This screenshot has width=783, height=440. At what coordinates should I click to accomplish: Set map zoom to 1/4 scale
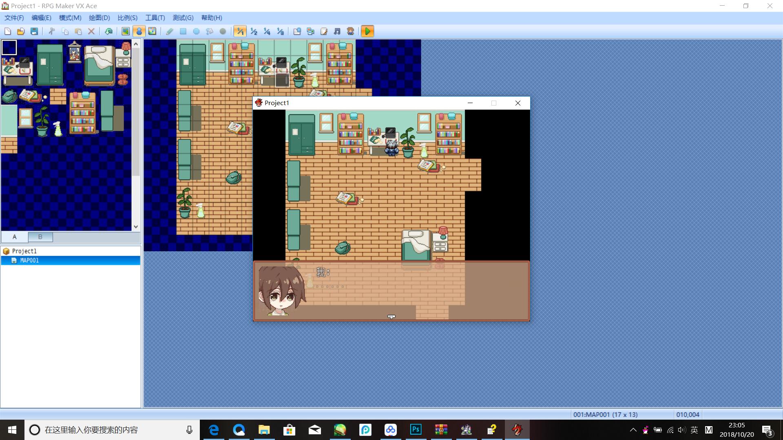(267, 31)
